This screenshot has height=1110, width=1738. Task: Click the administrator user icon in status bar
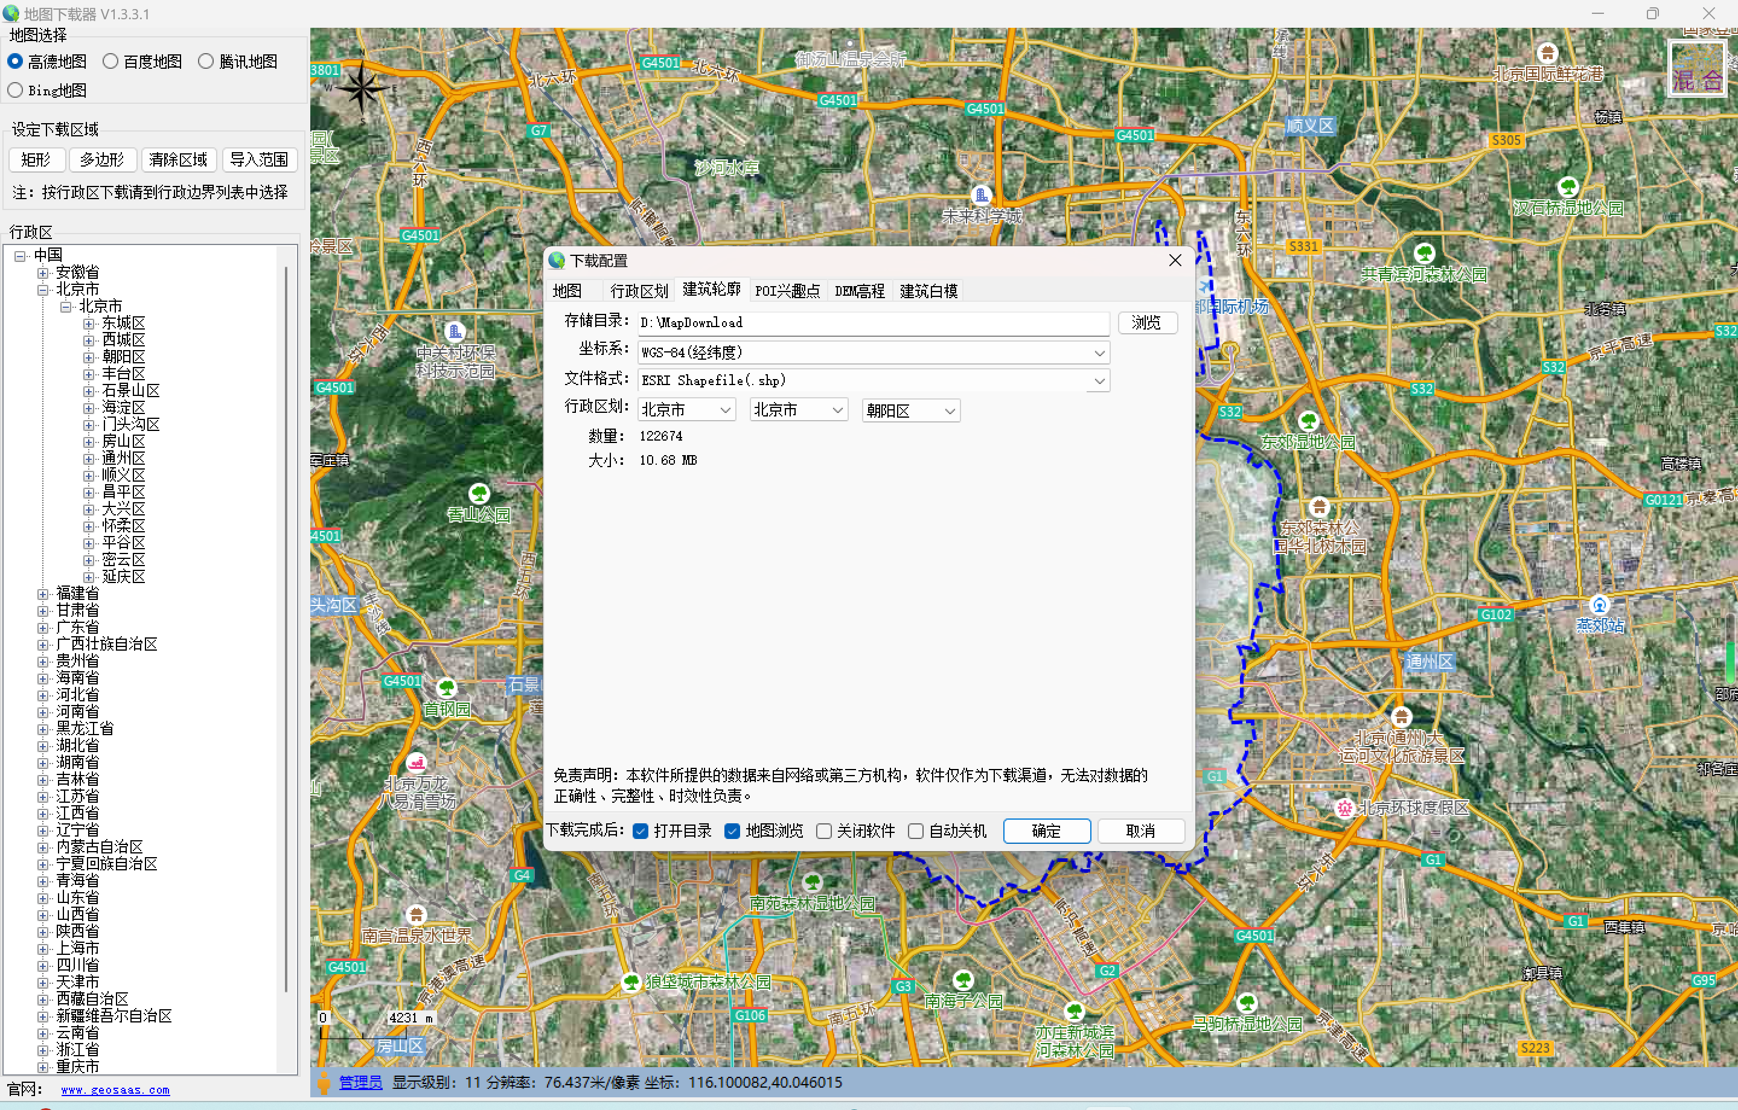[324, 1083]
